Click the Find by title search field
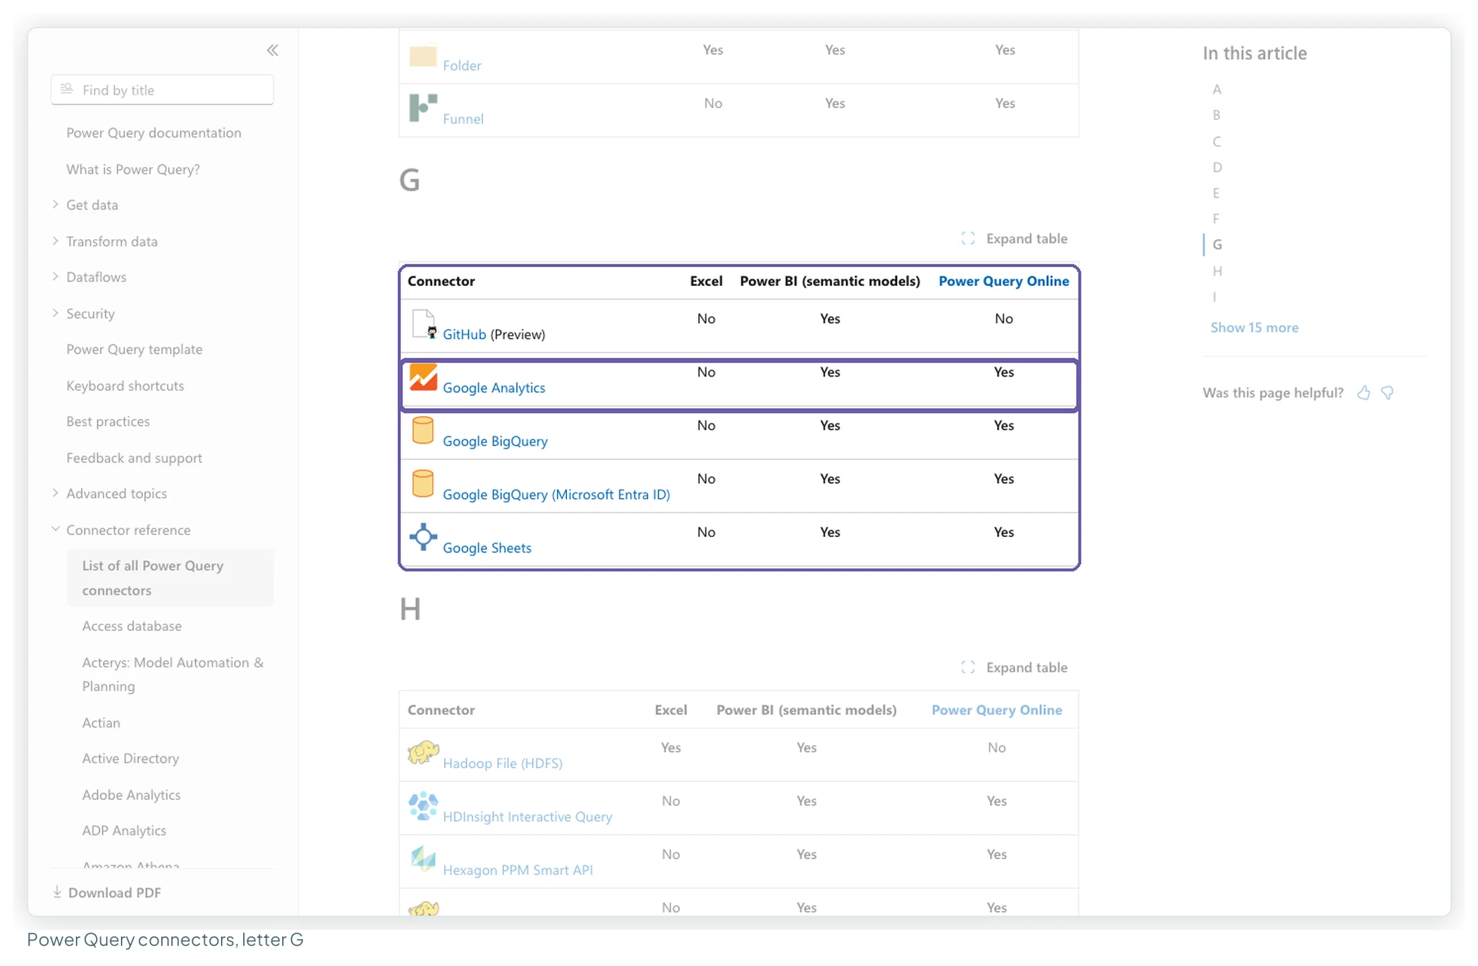The image size is (1478, 966). coord(162,89)
